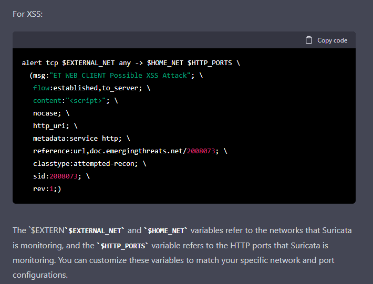Click '$HTTP_PORTS' in the first code line

(x=210, y=63)
